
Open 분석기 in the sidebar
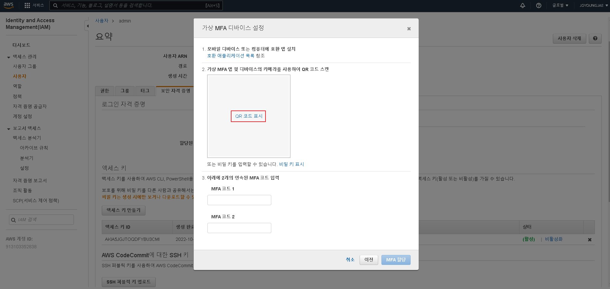coord(27,158)
